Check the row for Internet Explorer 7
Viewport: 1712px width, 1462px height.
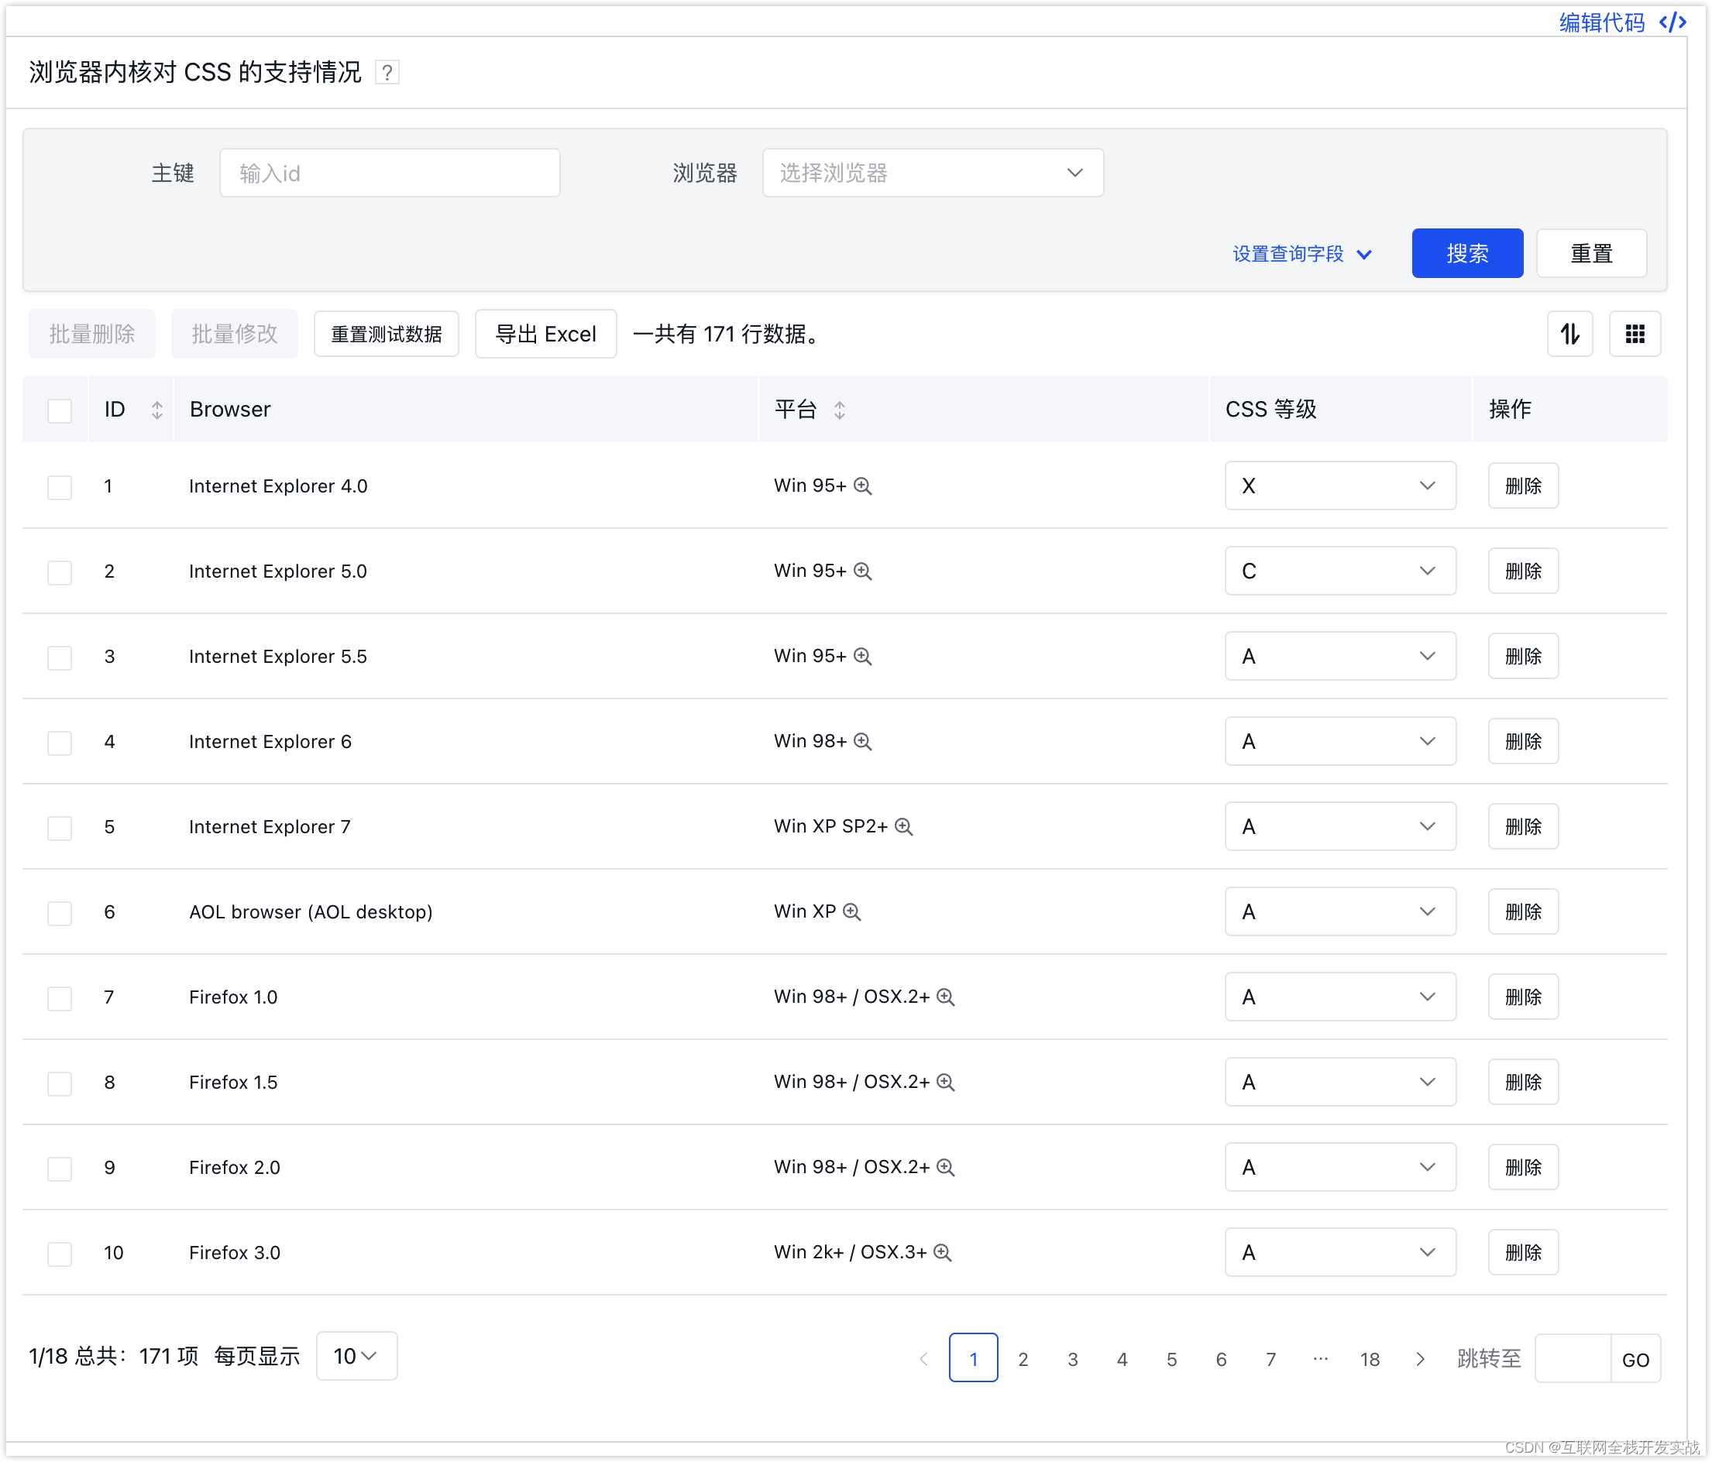[60, 828]
